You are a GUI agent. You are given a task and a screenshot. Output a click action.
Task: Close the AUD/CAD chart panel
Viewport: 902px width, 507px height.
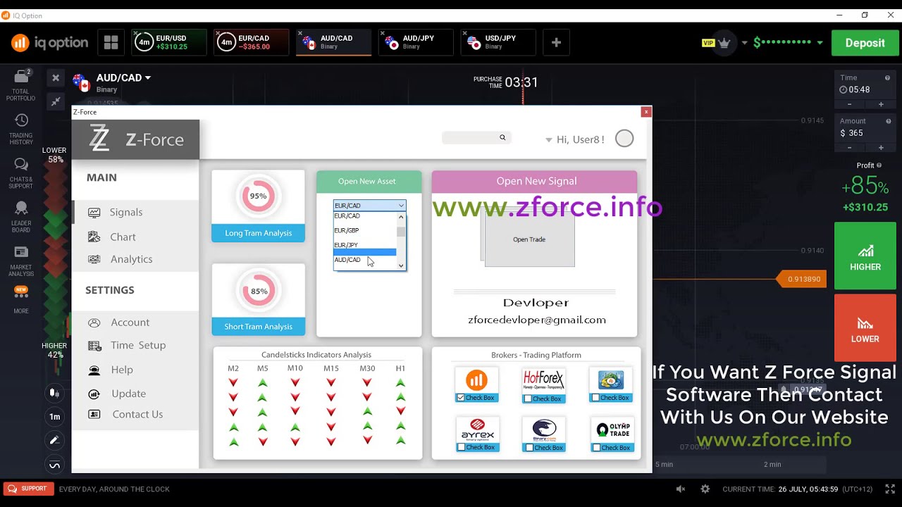coord(56,77)
